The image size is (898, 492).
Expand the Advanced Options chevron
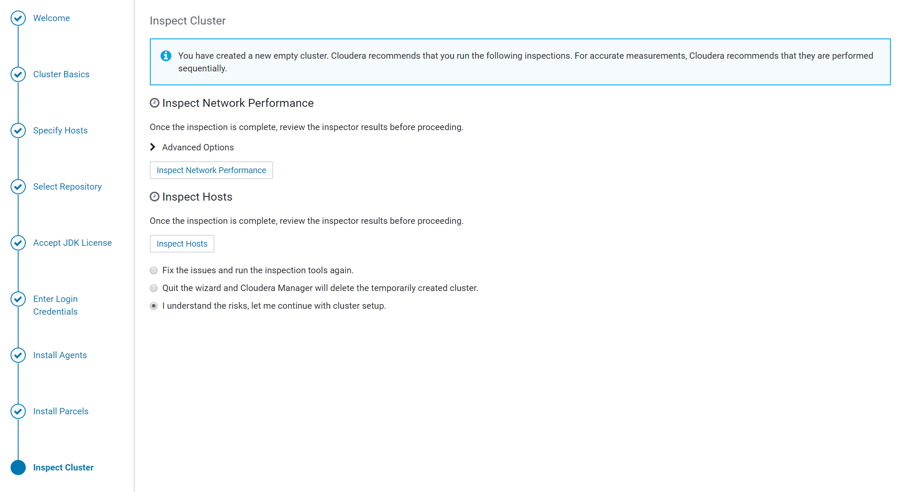pyautogui.click(x=153, y=147)
